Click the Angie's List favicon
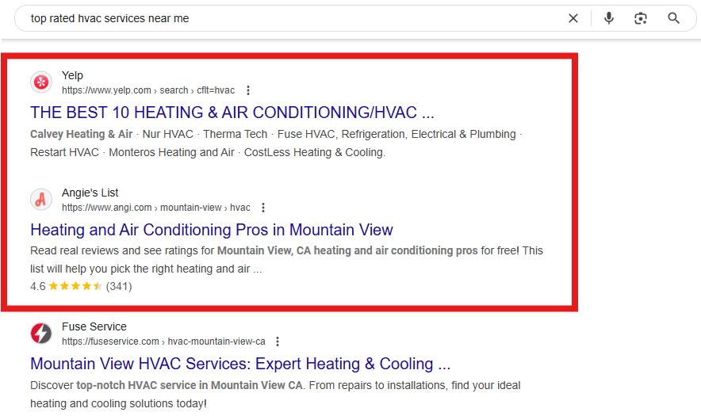Viewport: 701px width, 416px height. (x=41, y=200)
